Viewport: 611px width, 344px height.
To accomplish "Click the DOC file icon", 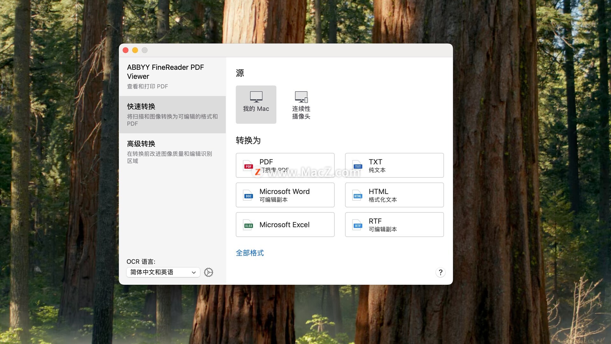I will point(248,195).
